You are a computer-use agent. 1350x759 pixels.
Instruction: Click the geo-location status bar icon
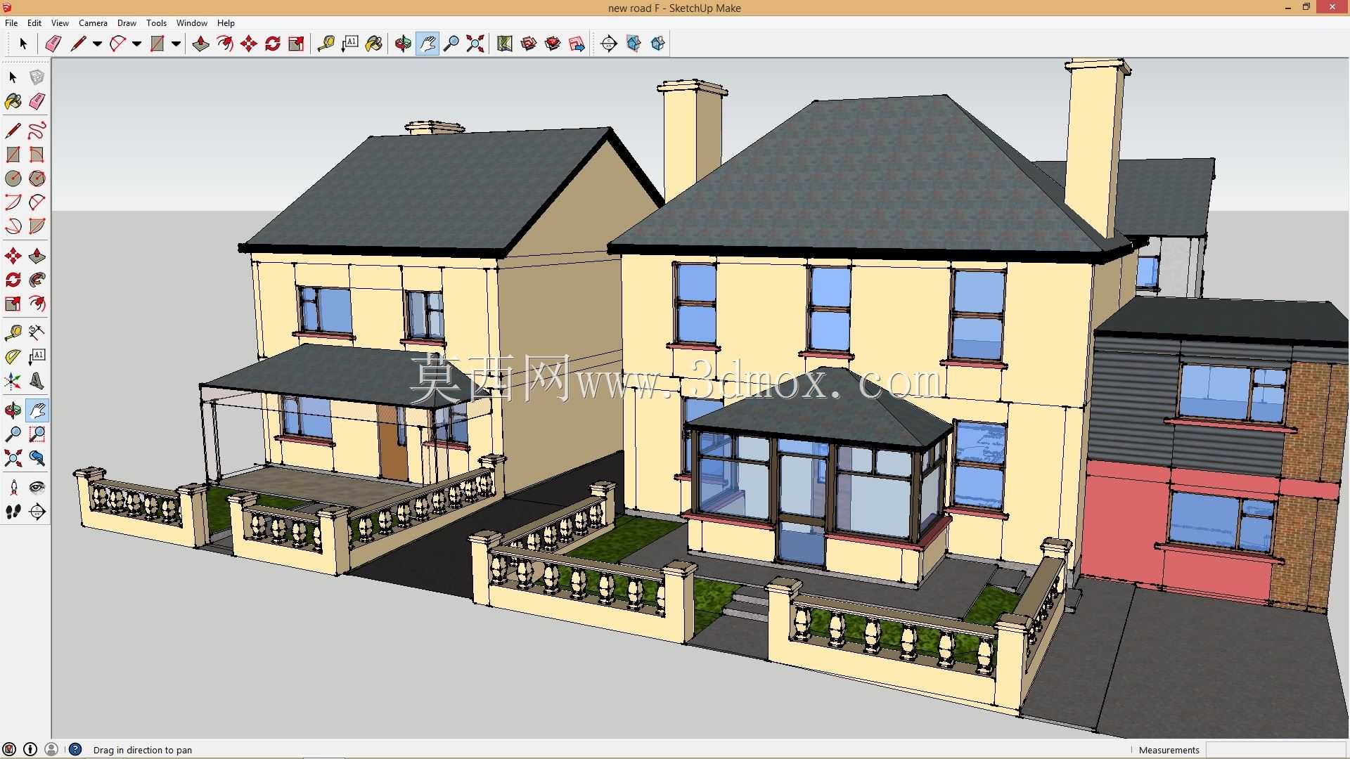coord(9,749)
